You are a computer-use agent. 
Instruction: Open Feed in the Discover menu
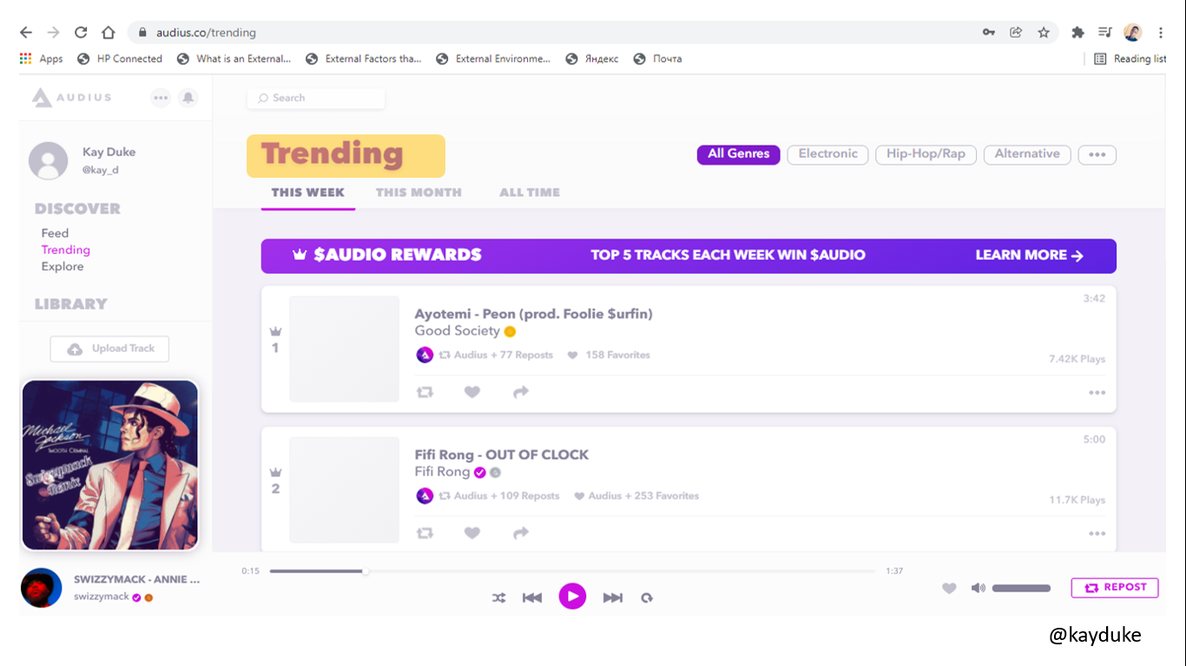[55, 233]
